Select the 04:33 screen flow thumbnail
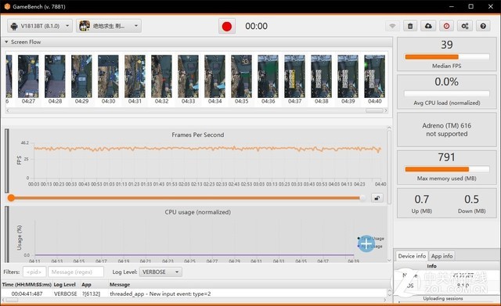This screenshot has height=306, width=501. (x=188, y=79)
